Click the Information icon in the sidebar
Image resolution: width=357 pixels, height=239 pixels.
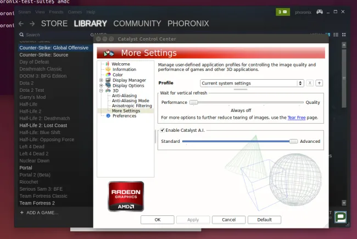click(x=108, y=70)
